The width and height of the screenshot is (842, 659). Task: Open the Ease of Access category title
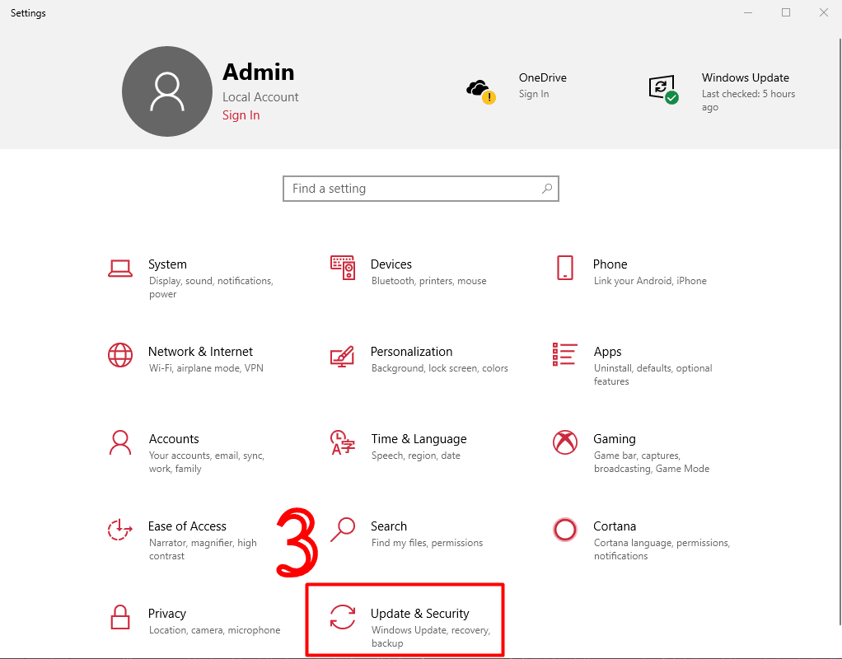tap(187, 526)
